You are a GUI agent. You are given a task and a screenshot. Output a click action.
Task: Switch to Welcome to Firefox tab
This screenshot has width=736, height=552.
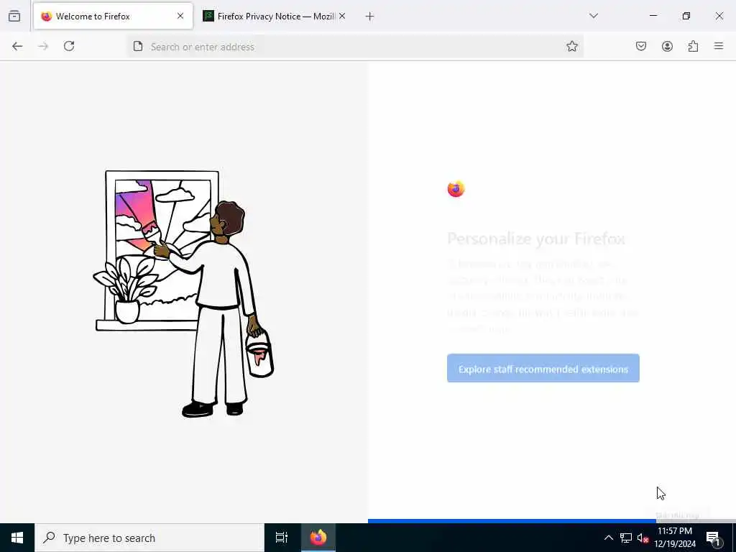(113, 17)
